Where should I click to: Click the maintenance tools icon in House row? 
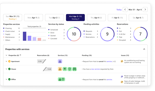coord(65,69)
